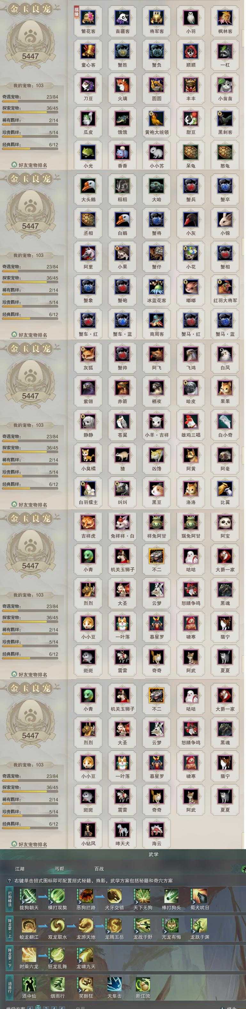Select the 酒中仙 skill icon
The image size is (246, 1009).
(29, 985)
